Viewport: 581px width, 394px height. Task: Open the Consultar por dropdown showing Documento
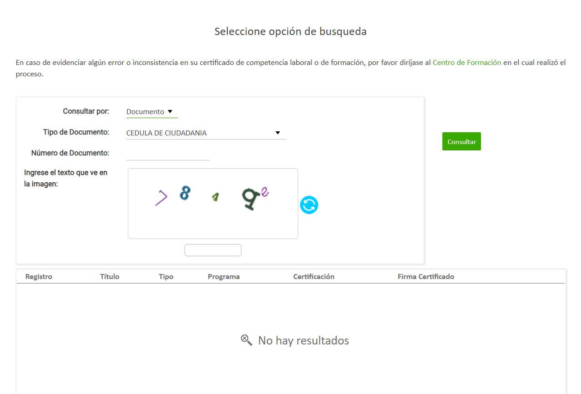click(145, 112)
